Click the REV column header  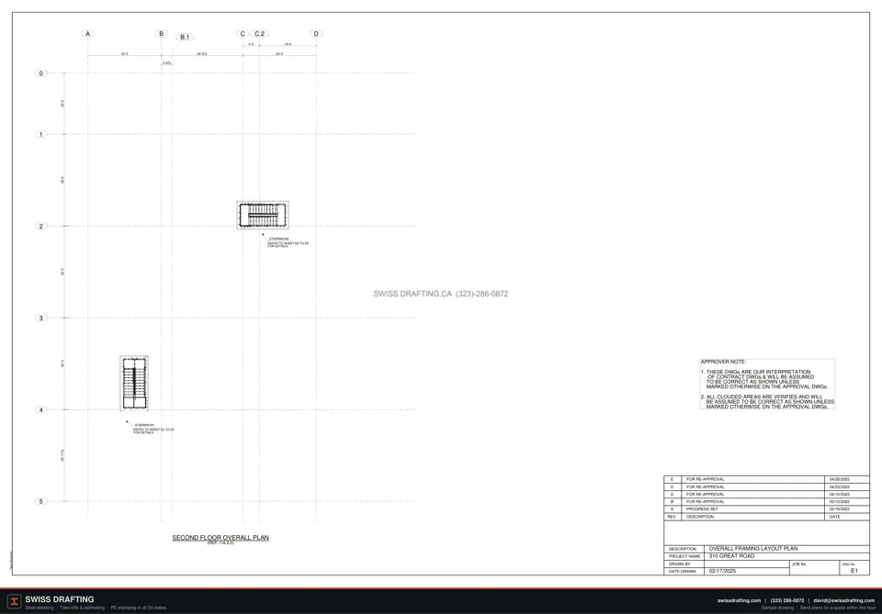coord(672,517)
